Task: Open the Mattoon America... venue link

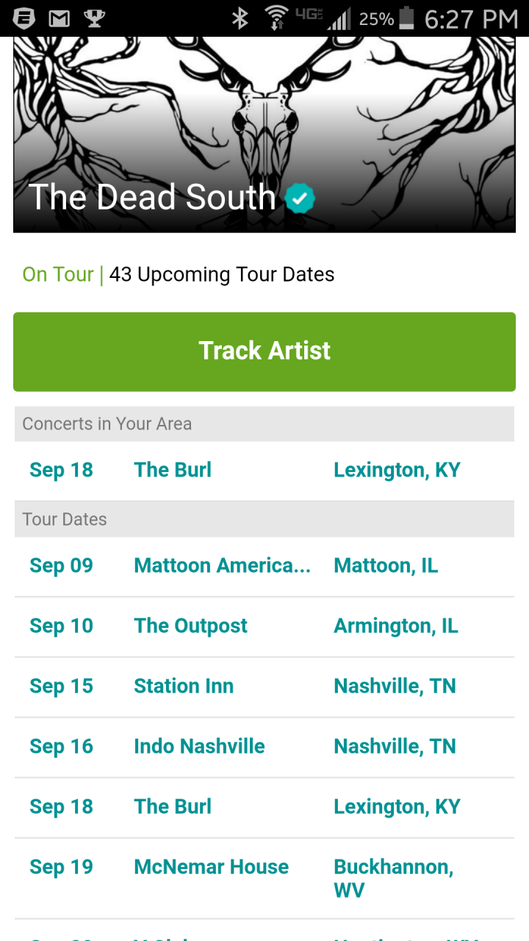Action: (x=222, y=565)
